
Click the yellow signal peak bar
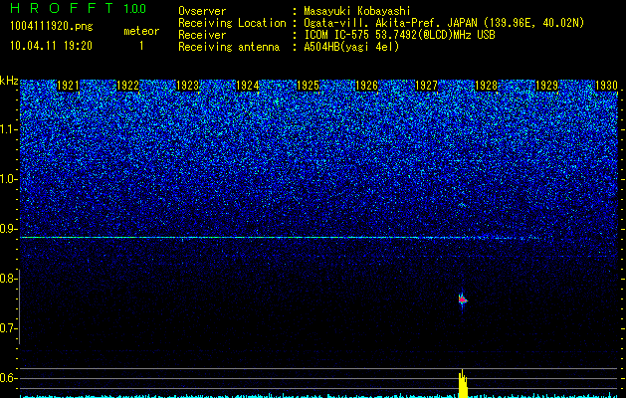tap(463, 384)
